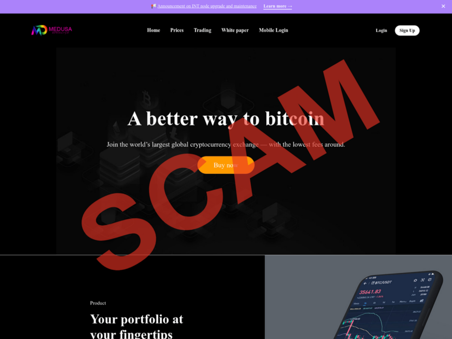
Task: Click the Login link
Action: pyautogui.click(x=381, y=30)
